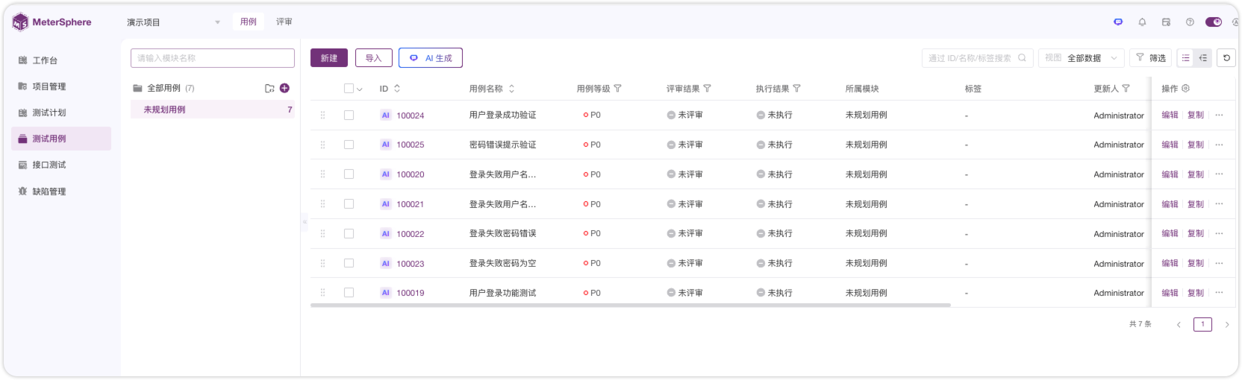Viewport: 1242px width, 380px height.
Task: Click the search magnifier icon
Action: (x=1023, y=58)
